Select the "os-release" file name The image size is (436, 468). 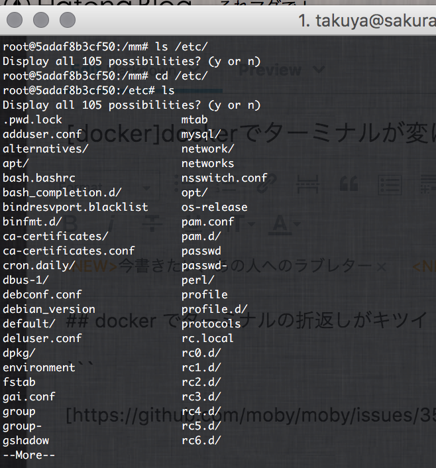coord(215,207)
